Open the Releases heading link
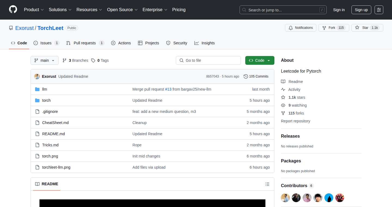 (290, 136)
